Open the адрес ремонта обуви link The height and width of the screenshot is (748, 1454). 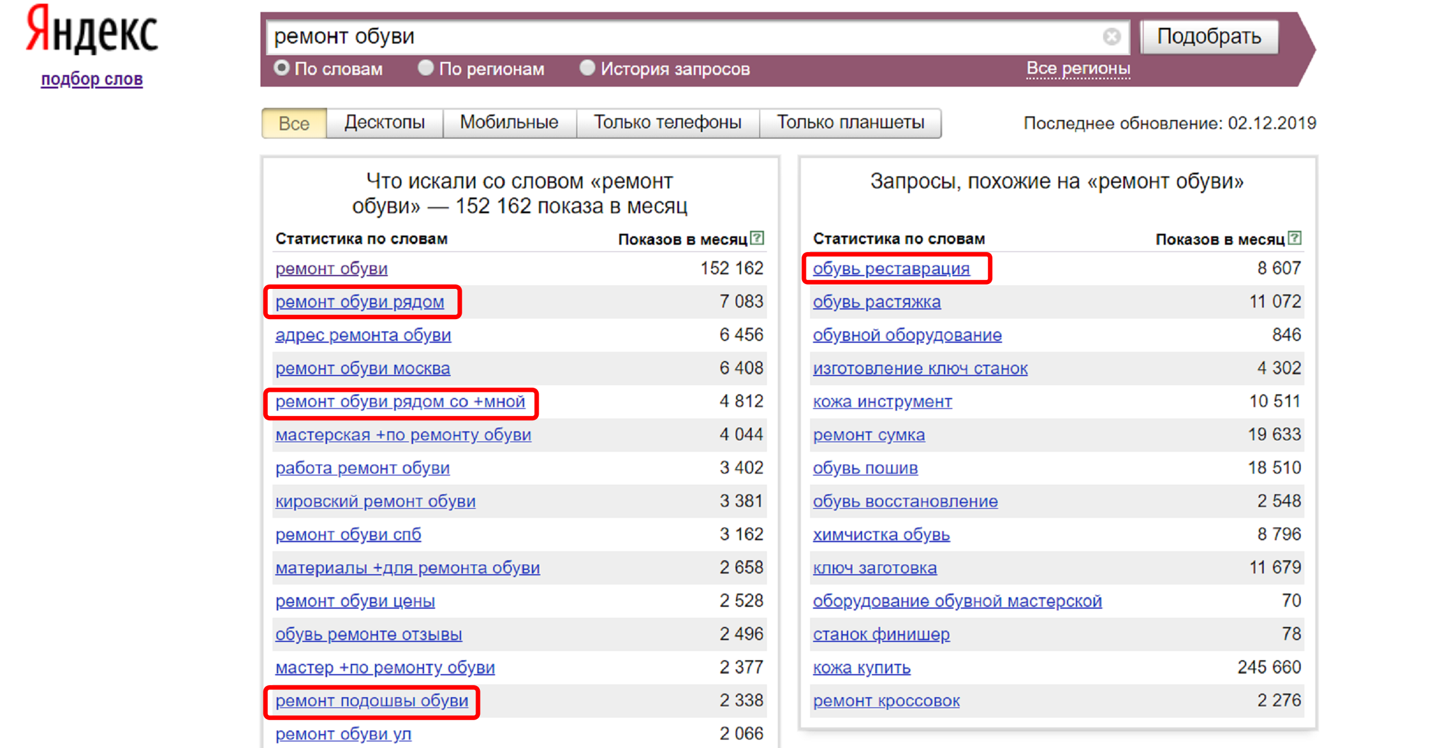coord(363,335)
